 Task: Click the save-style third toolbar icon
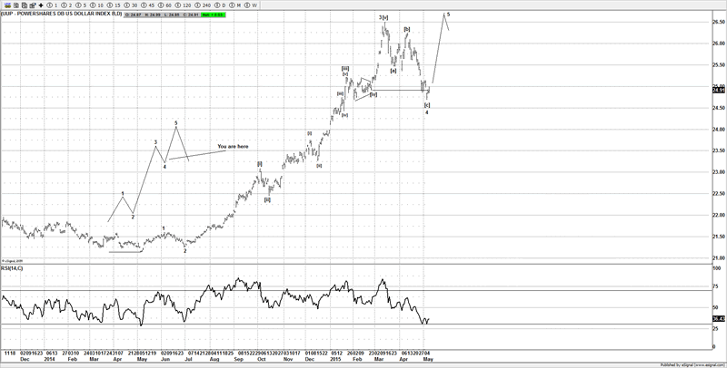[x=25, y=5]
